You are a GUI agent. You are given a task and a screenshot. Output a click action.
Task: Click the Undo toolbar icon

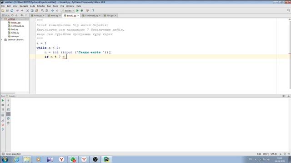pos(17,11)
